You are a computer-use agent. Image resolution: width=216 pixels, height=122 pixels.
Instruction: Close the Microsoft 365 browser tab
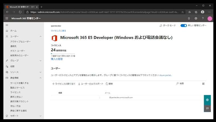37,7
